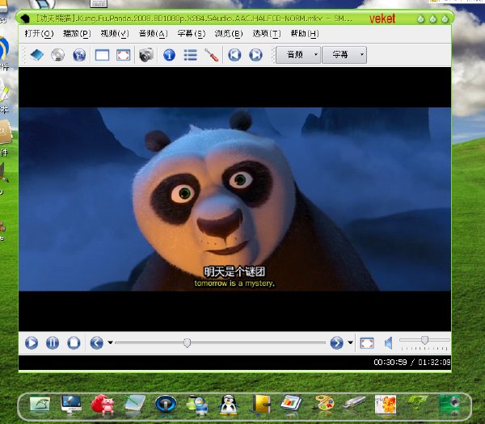Seek forward with the right arrow button
Image resolution: width=485 pixels, height=424 pixels.
pos(336,342)
